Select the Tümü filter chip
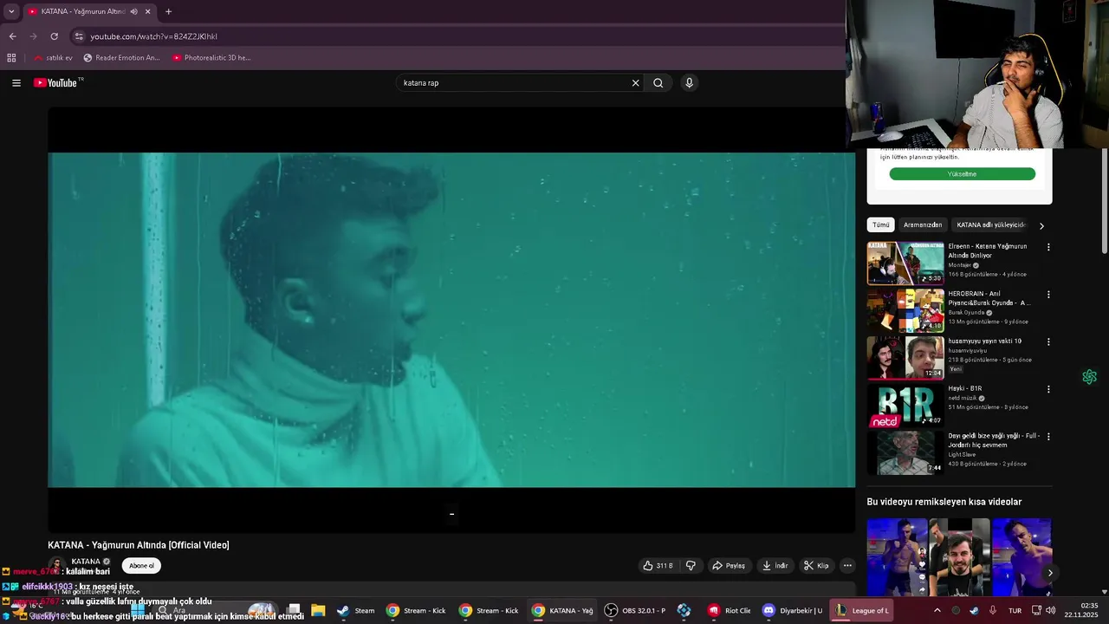Viewport: 1109px width, 624px height. coord(881,225)
